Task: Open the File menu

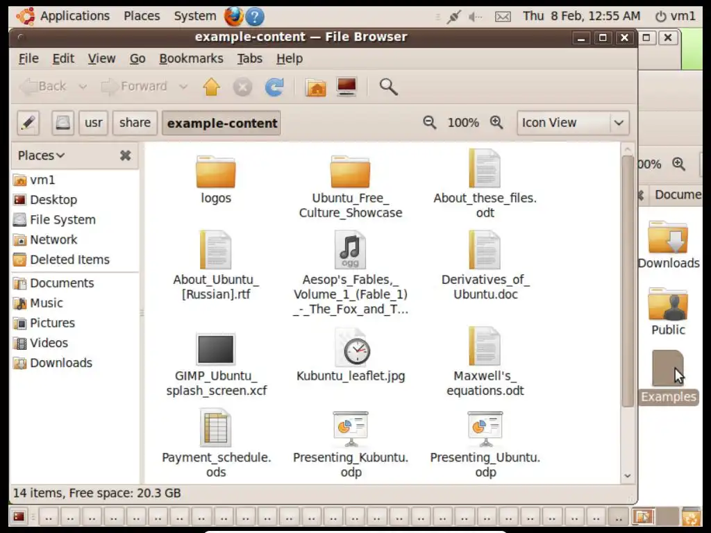Action: [28, 58]
